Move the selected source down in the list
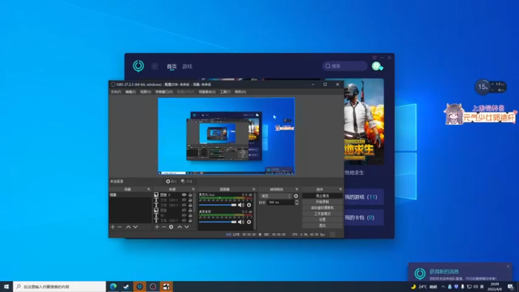This screenshot has width=519, height=292. tap(187, 227)
